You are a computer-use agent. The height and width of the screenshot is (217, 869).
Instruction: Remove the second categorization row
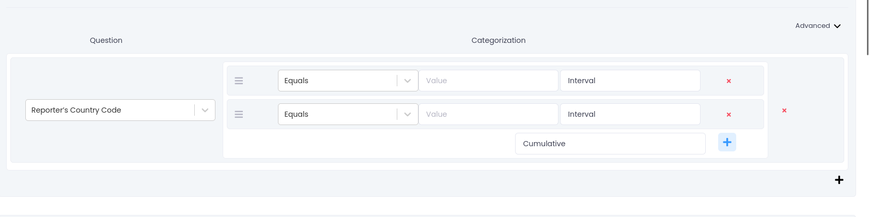click(x=728, y=115)
